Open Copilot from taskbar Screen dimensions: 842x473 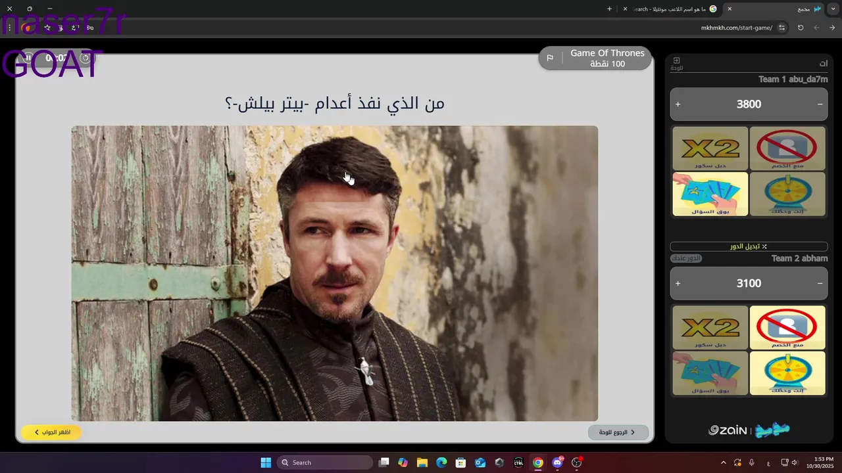point(403,462)
